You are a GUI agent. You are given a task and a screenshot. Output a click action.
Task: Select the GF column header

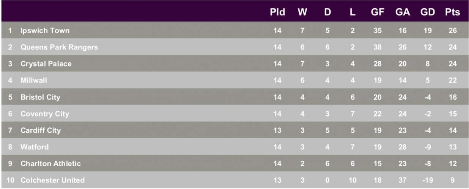click(378, 12)
